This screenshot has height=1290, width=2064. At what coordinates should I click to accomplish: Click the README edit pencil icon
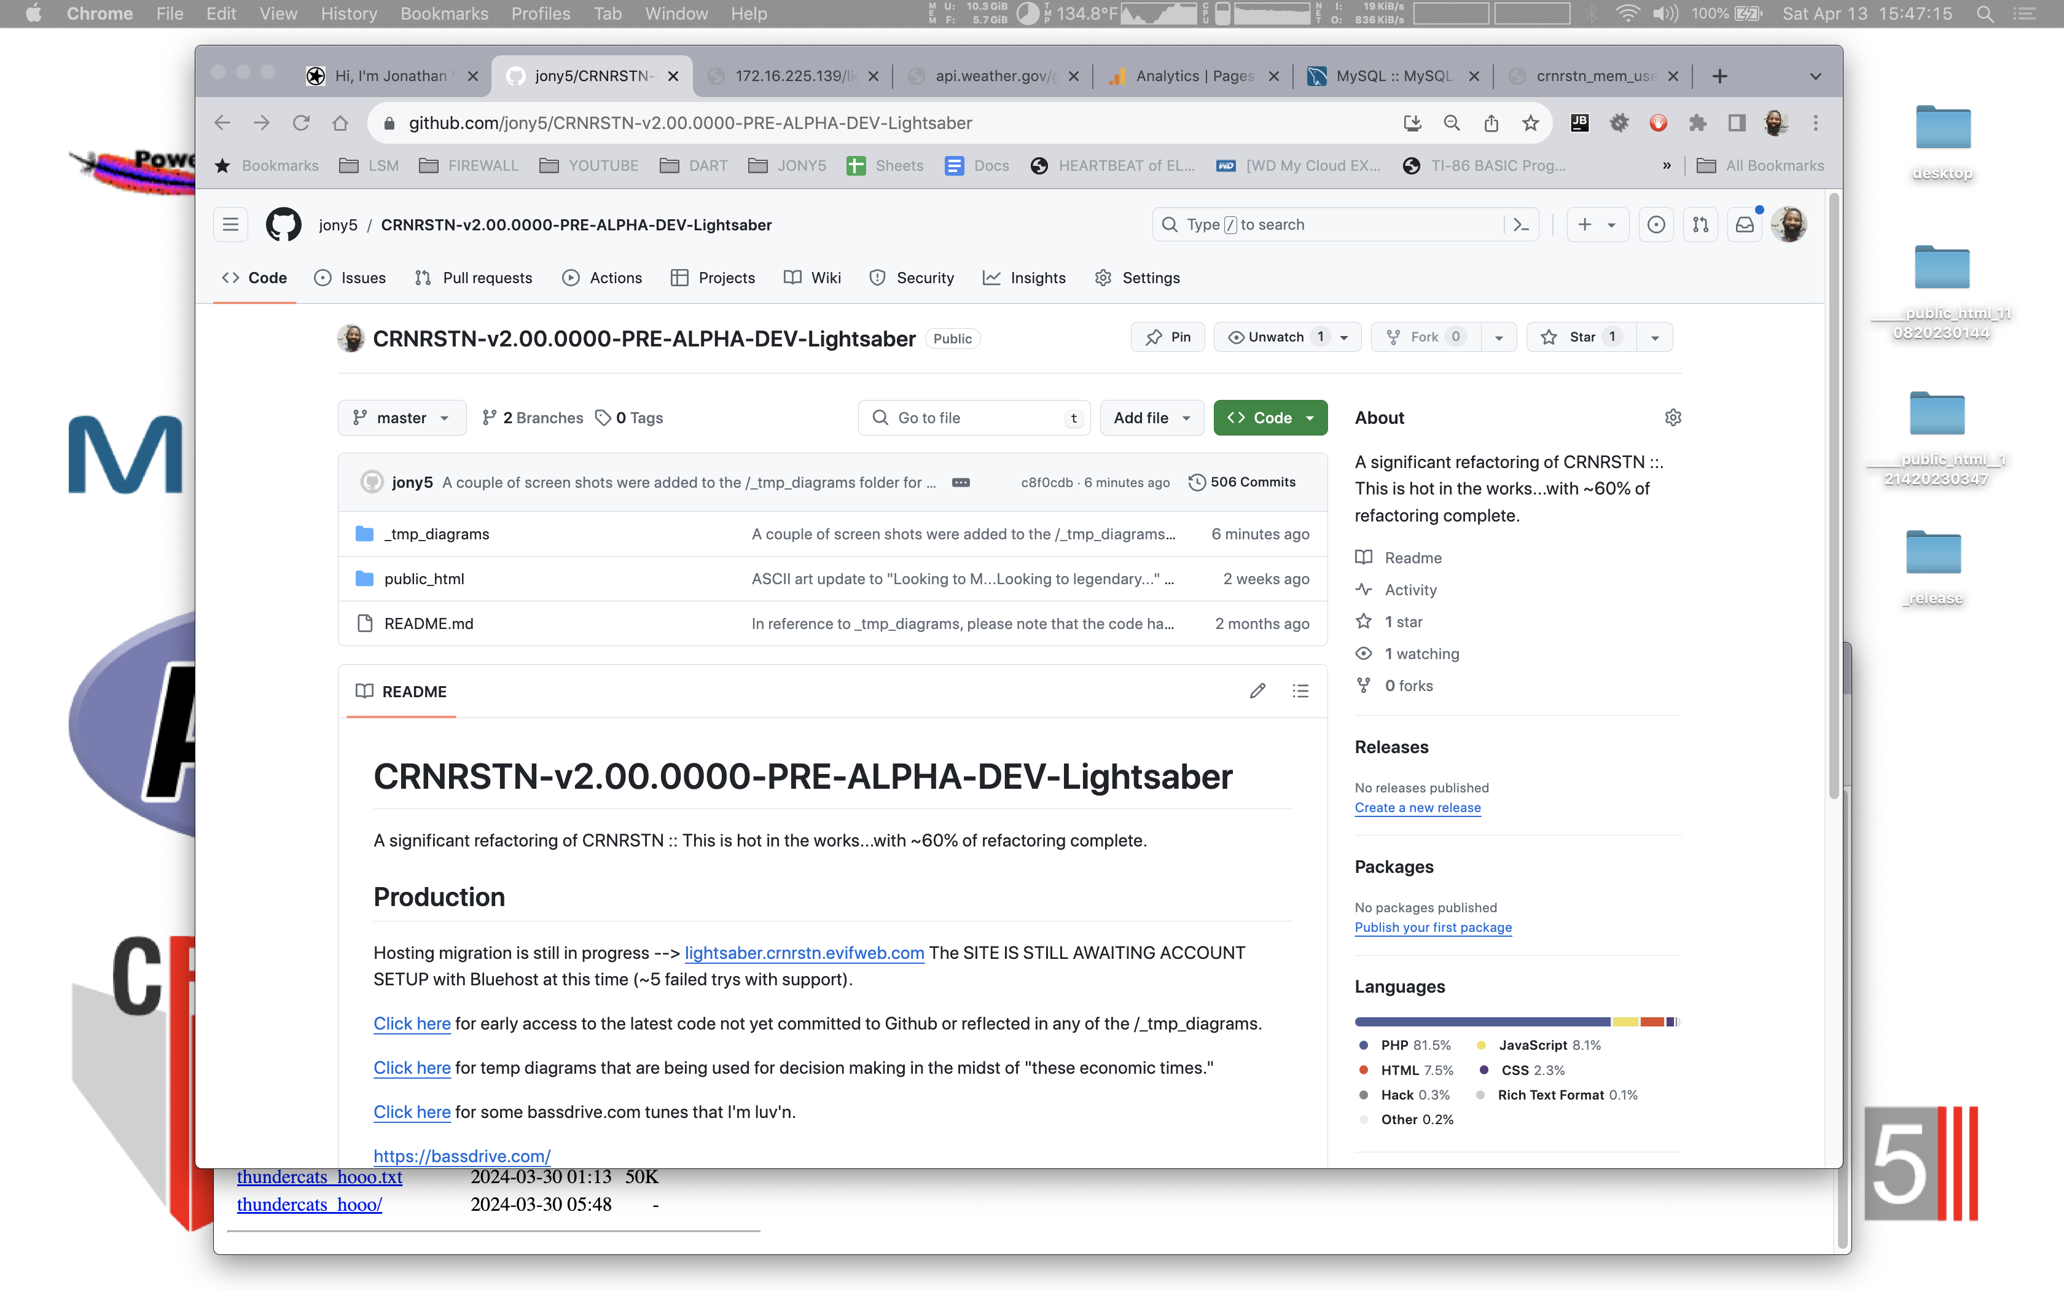click(x=1257, y=691)
